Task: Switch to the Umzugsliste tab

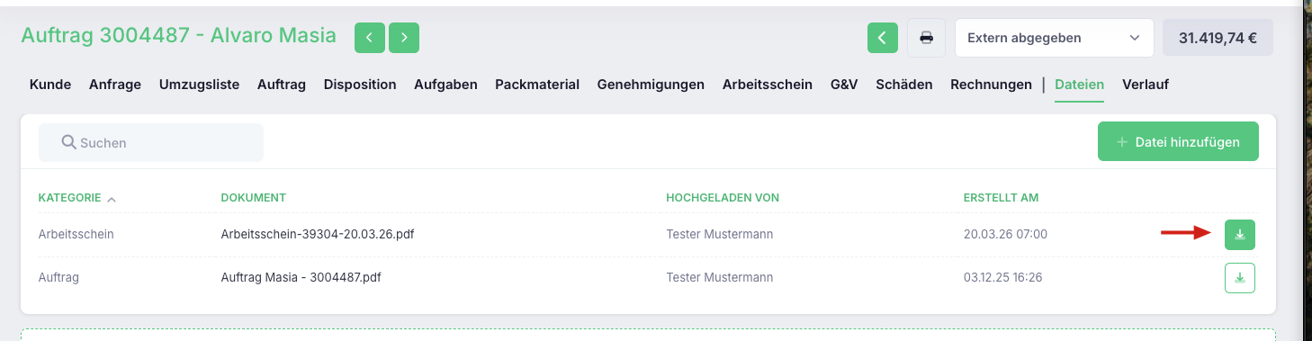Action: tap(199, 85)
